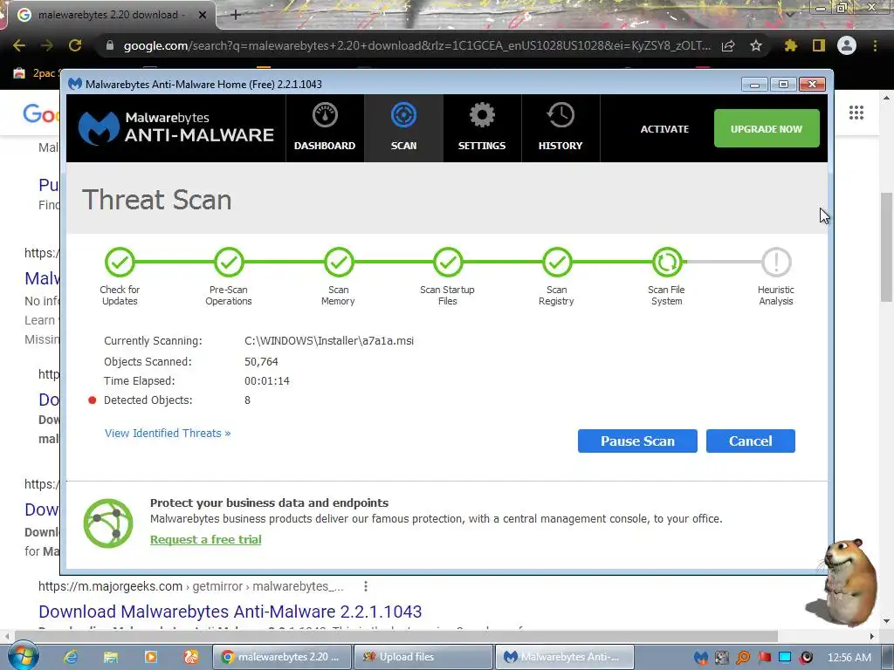Click the Scan Startup Files step checkmark
The height and width of the screenshot is (670, 894).
(x=448, y=262)
